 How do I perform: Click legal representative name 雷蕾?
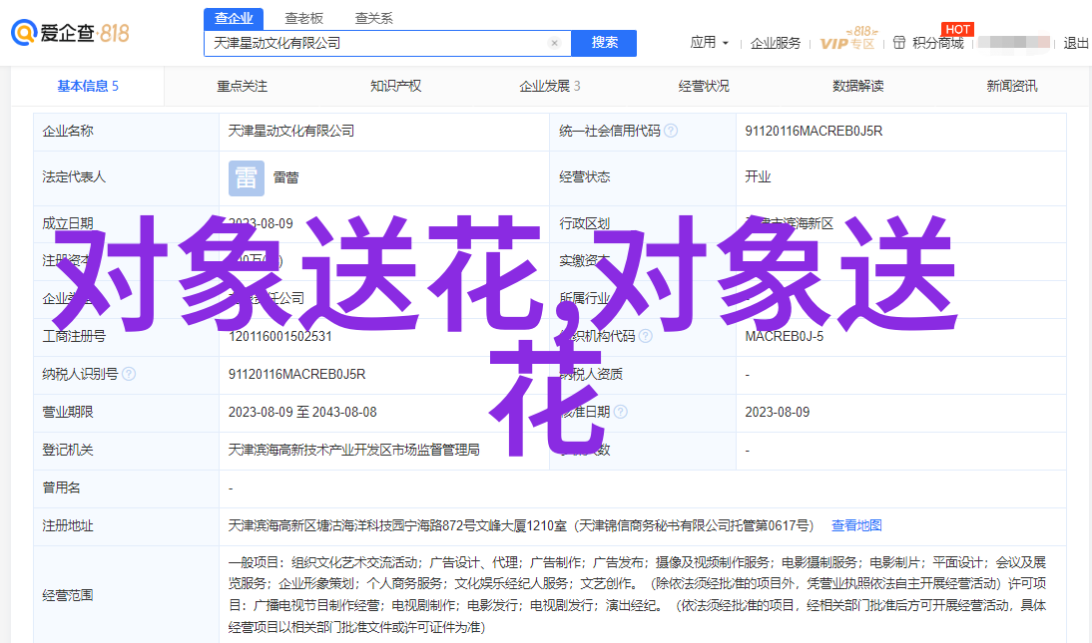(x=285, y=177)
